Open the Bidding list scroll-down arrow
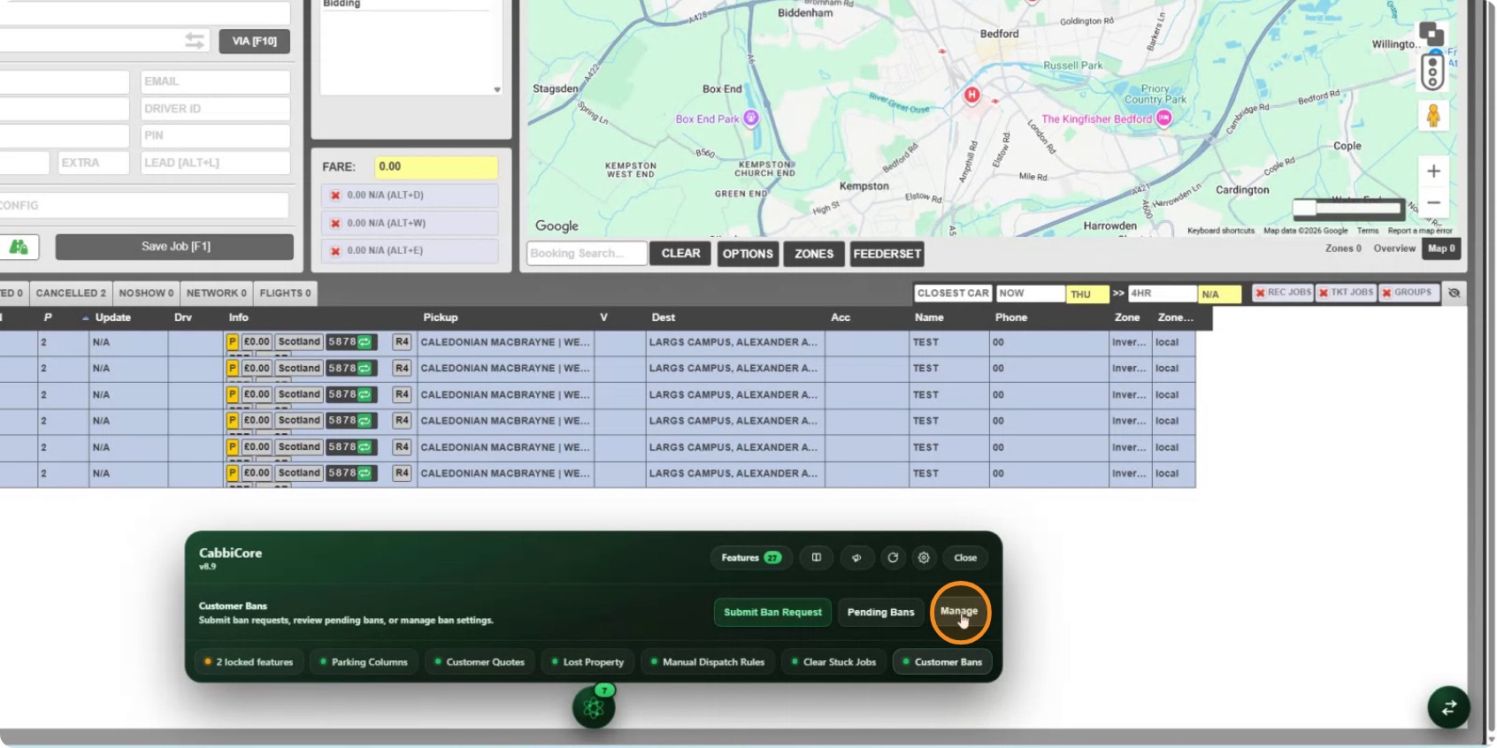 point(497,89)
